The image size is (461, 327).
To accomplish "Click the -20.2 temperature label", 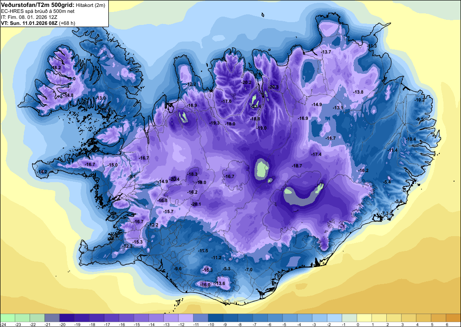I will (246, 83).
